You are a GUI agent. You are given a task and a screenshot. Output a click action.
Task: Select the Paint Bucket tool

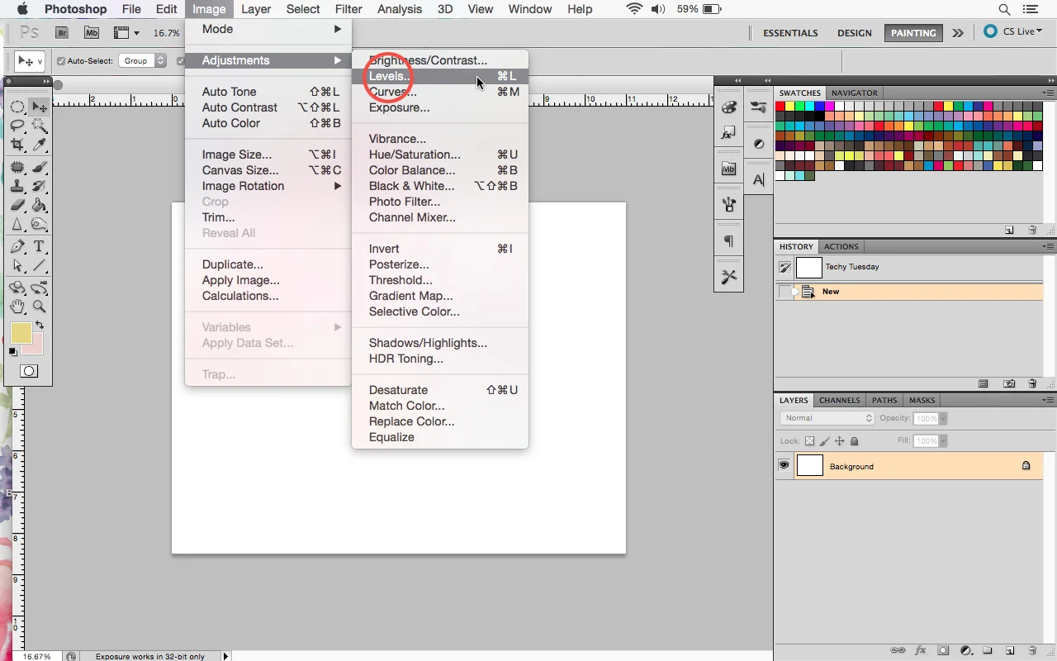point(39,206)
